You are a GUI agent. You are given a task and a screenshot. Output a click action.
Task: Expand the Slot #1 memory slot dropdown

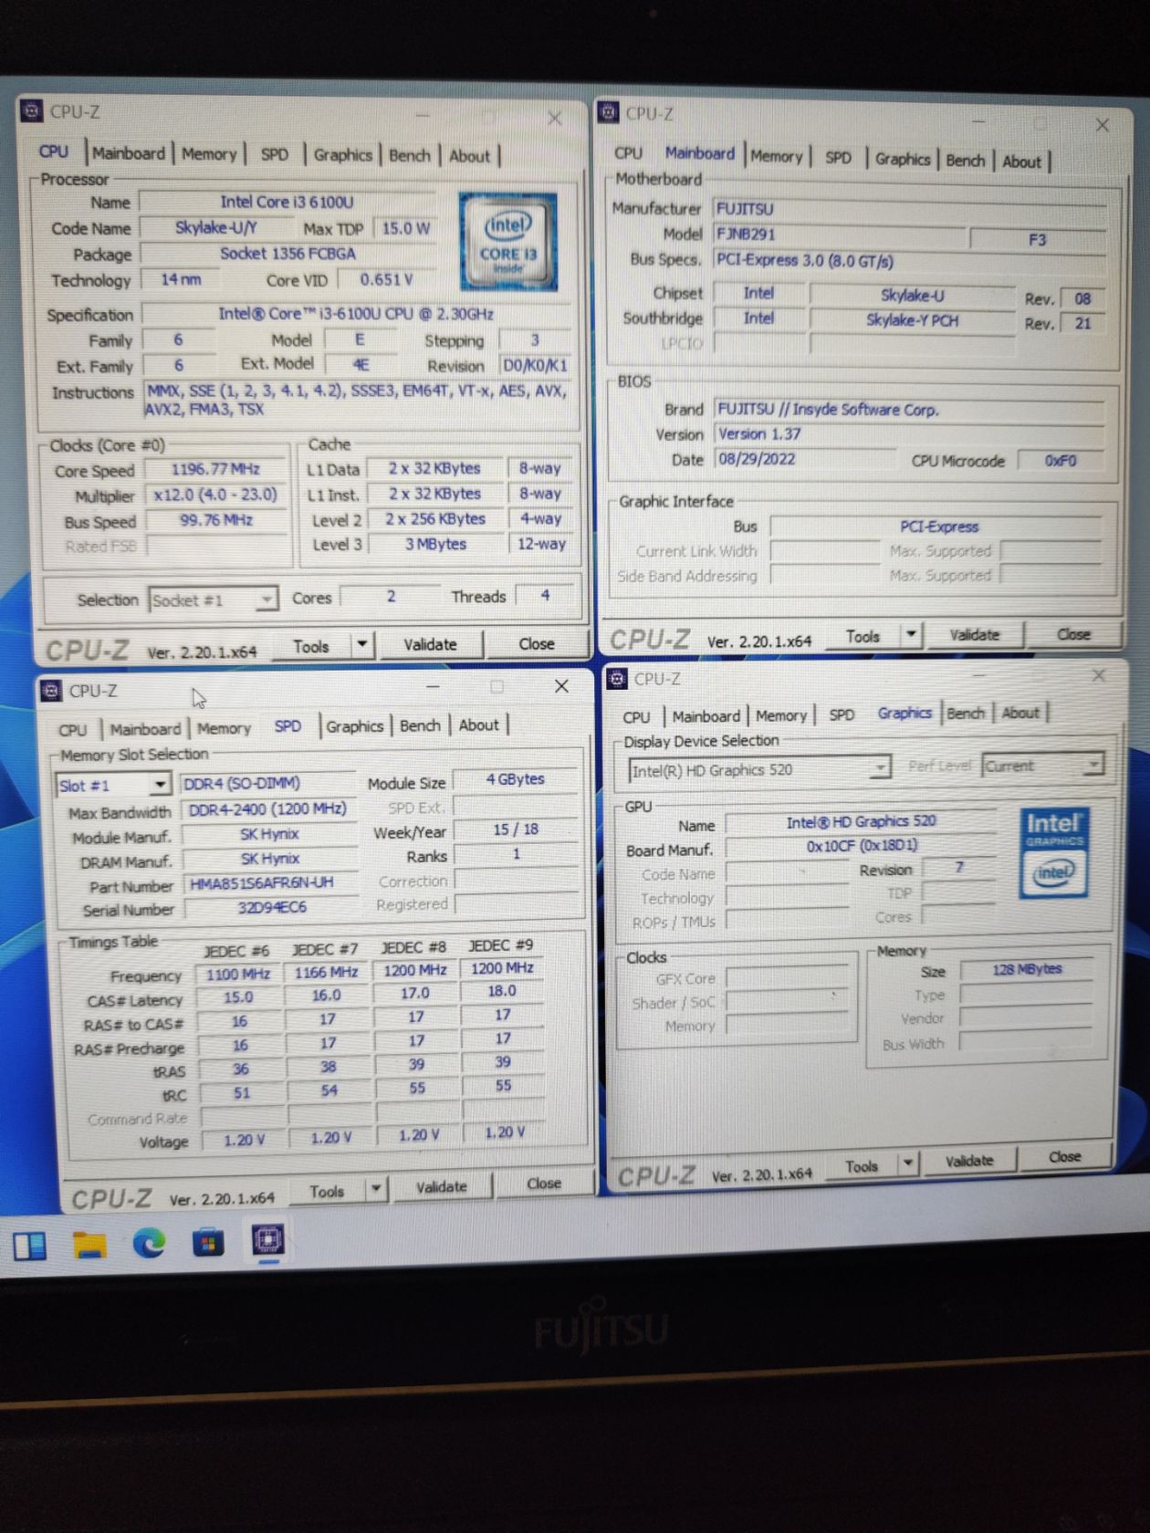tap(161, 784)
